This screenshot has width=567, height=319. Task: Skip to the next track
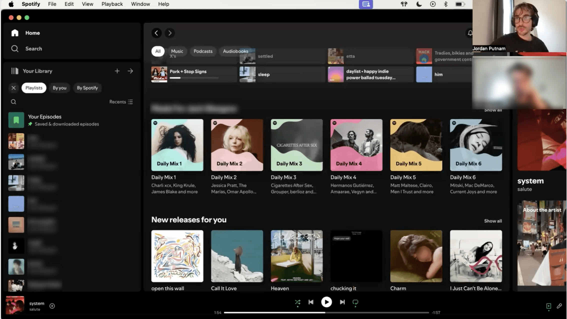click(x=342, y=302)
